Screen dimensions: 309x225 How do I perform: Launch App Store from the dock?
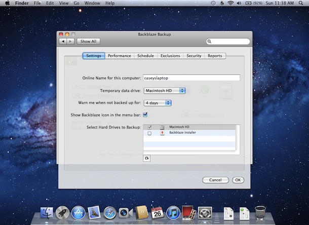click(78, 213)
